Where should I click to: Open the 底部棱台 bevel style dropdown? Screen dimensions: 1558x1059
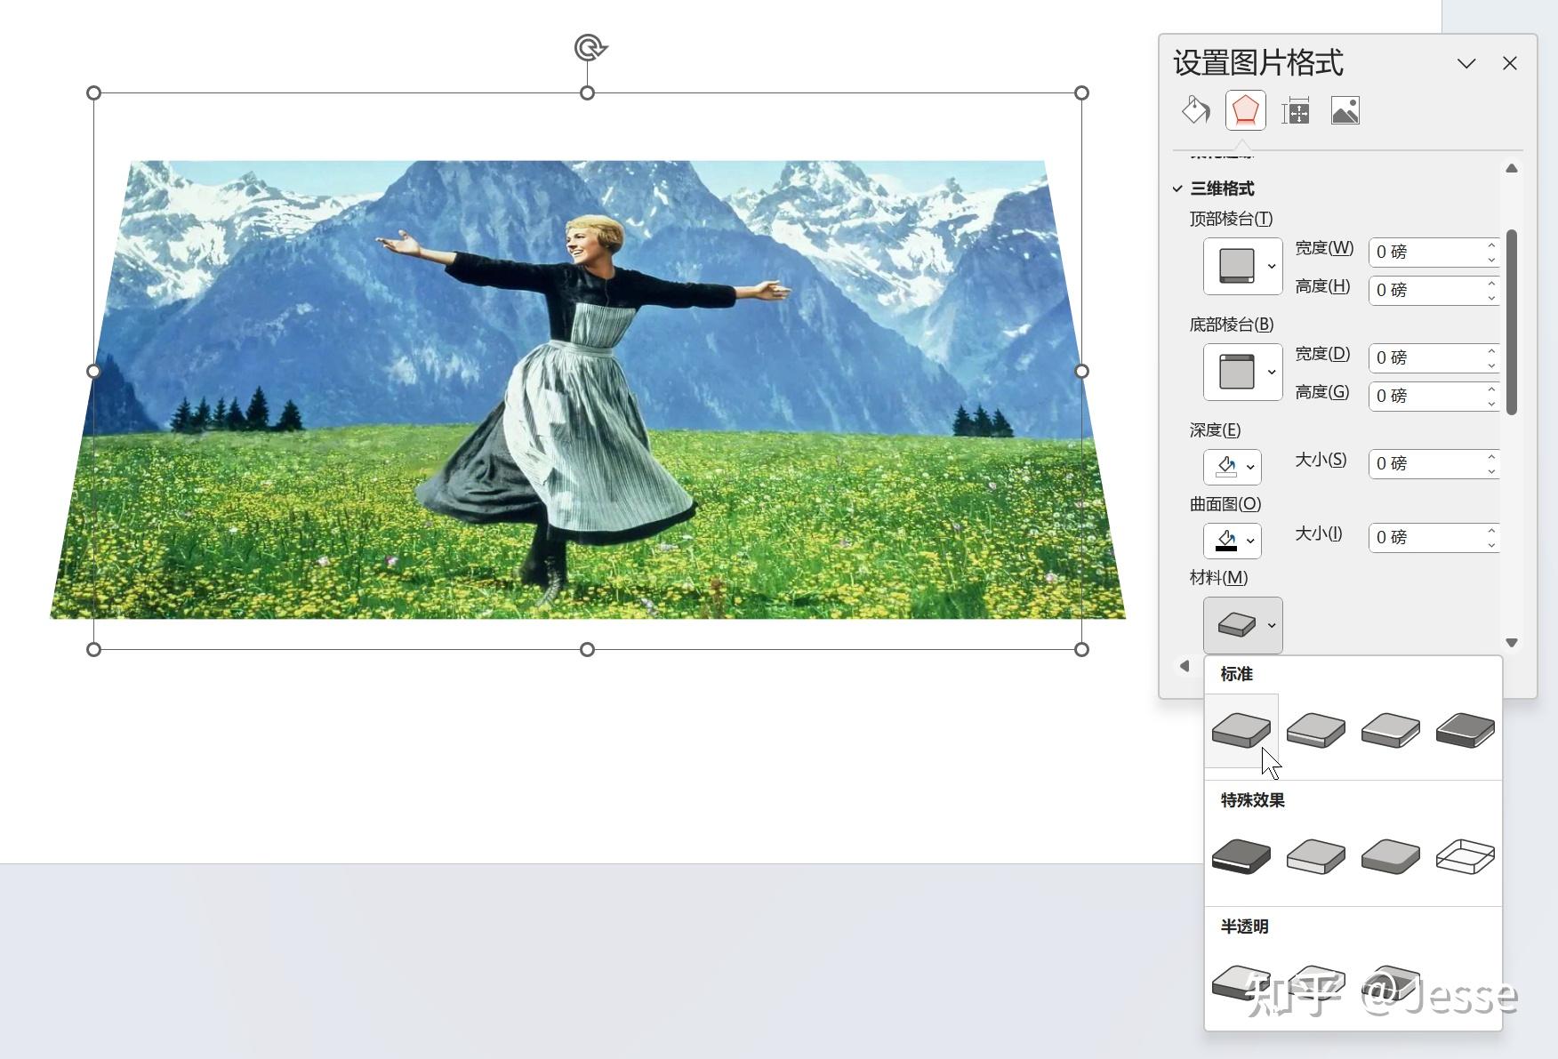tap(1242, 372)
